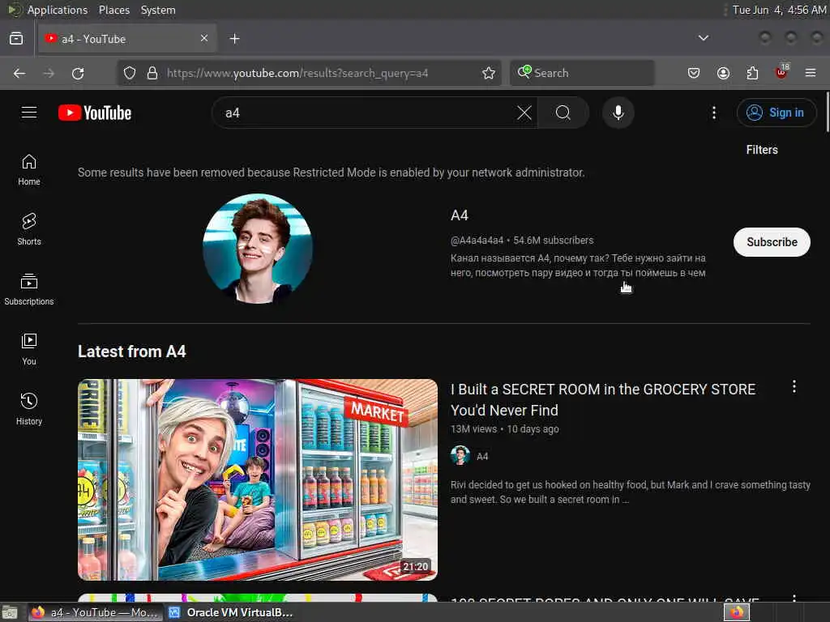Open History in the YouTube sidebar
830x622 pixels.
click(29, 409)
